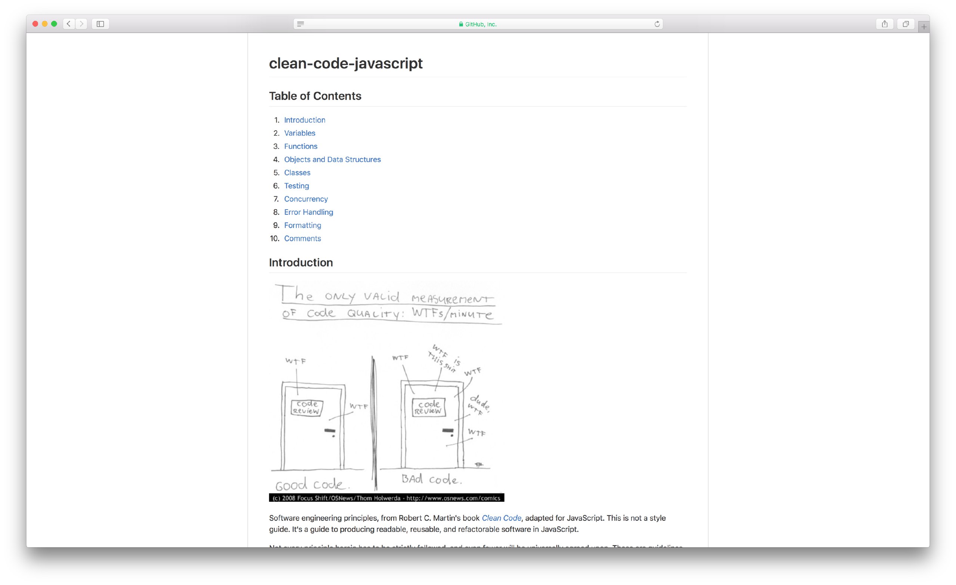Open the Share menu icon
The width and height of the screenshot is (956, 585).
[x=885, y=24]
